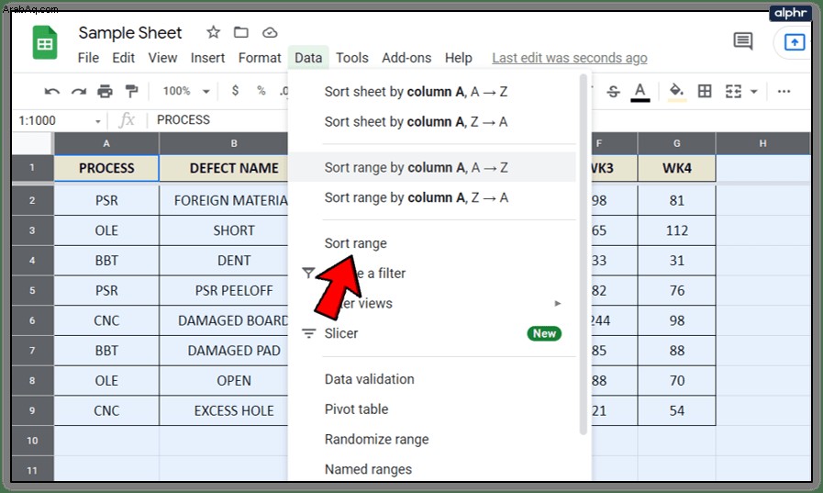Click the borders grid icon
Screen dimensions: 823x493
click(705, 92)
